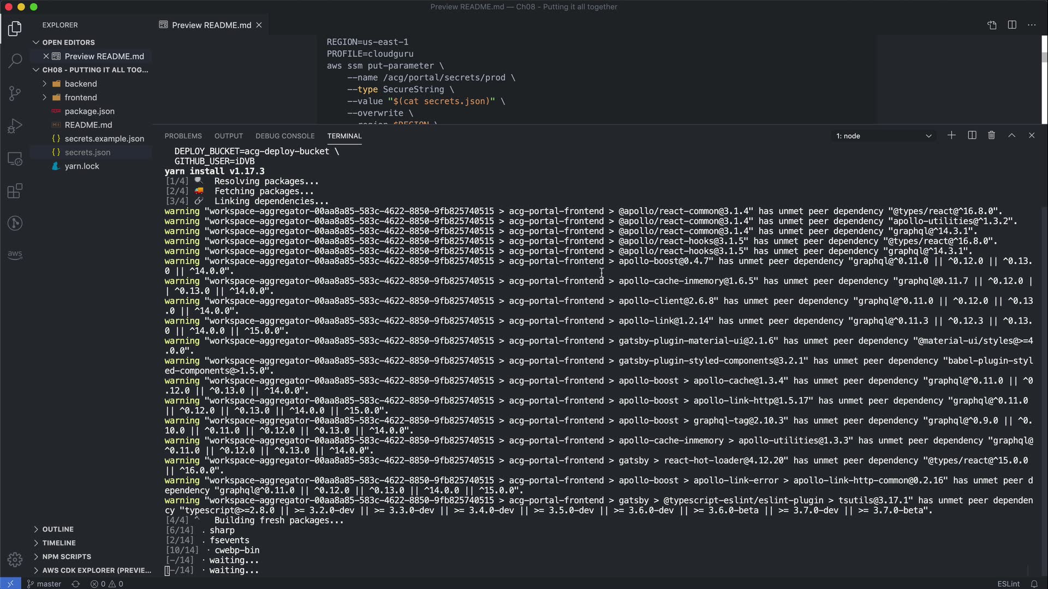Open the Source Control view
Viewport: 1048px width, 589px height.
[15, 93]
